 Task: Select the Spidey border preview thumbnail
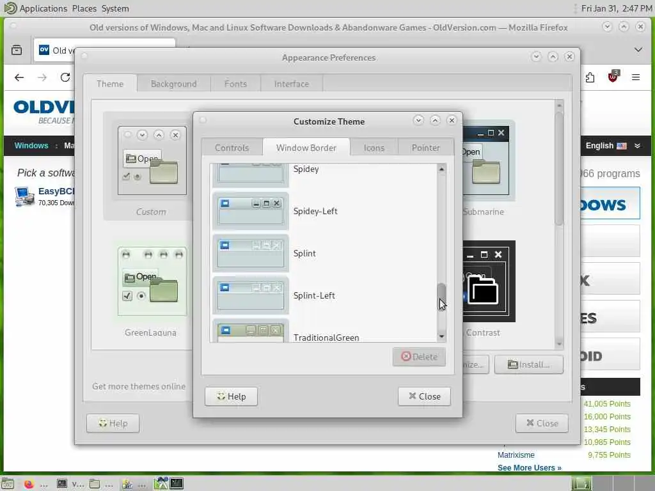251,175
